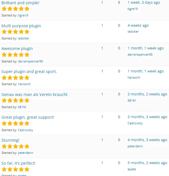Open the 'Multi purpose plugin' review
169x176 pixels.
(21, 26)
